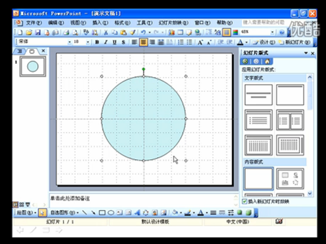
Task: Open the Format menu
Action: click(123, 23)
